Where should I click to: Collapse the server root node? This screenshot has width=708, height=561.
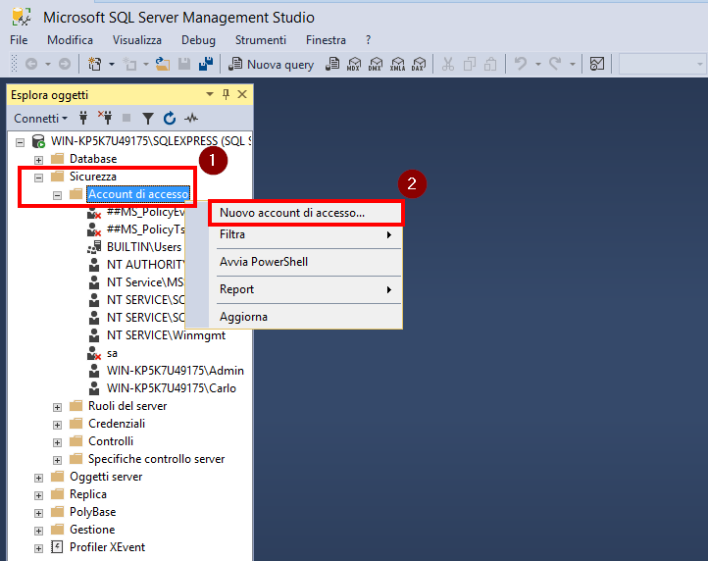tap(20, 142)
